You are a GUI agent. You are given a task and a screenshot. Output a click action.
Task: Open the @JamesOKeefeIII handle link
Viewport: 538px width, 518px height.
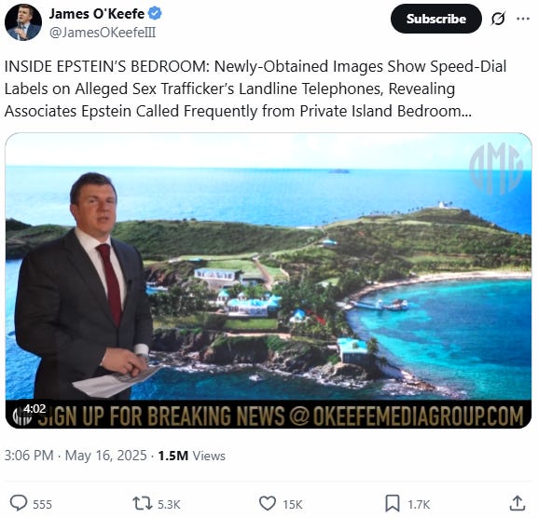coord(103,33)
